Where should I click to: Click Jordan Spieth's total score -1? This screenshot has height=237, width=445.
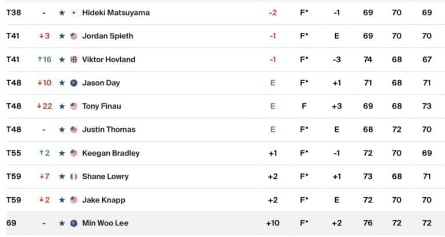273,36
